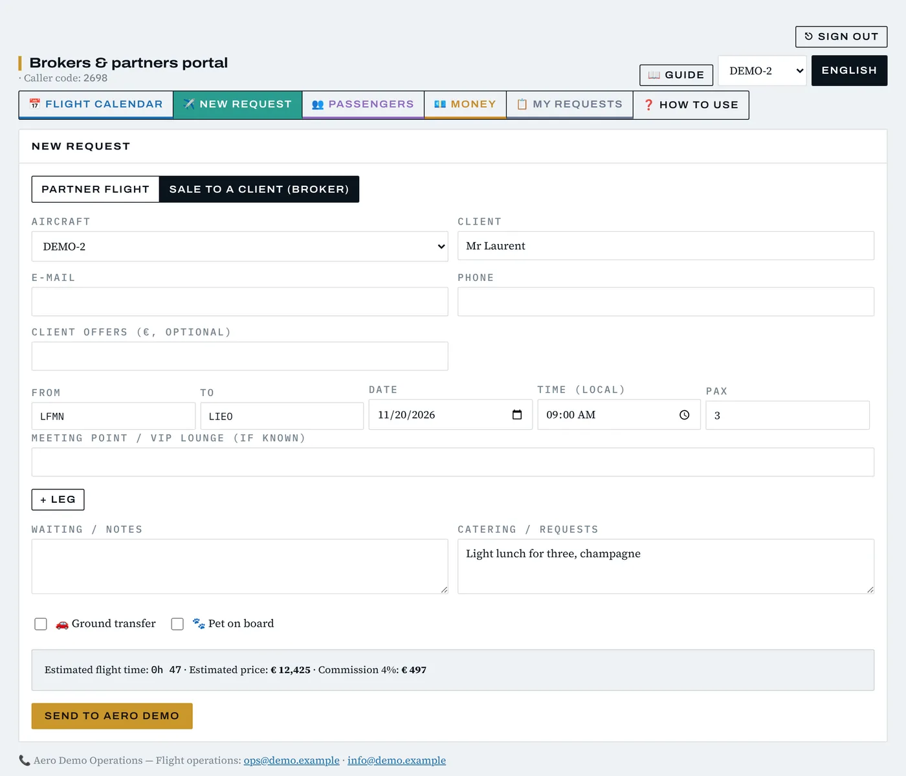The width and height of the screenshot is (906, 776).
Task: Click the people icon on Passengers tab
Action: pos(318,104)
